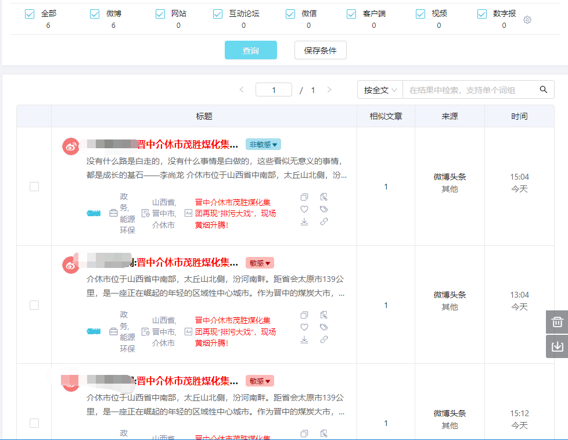This screenshot has height=440, width=568.
Task: Open the article title in the 15:04 row
Action: 187,144
